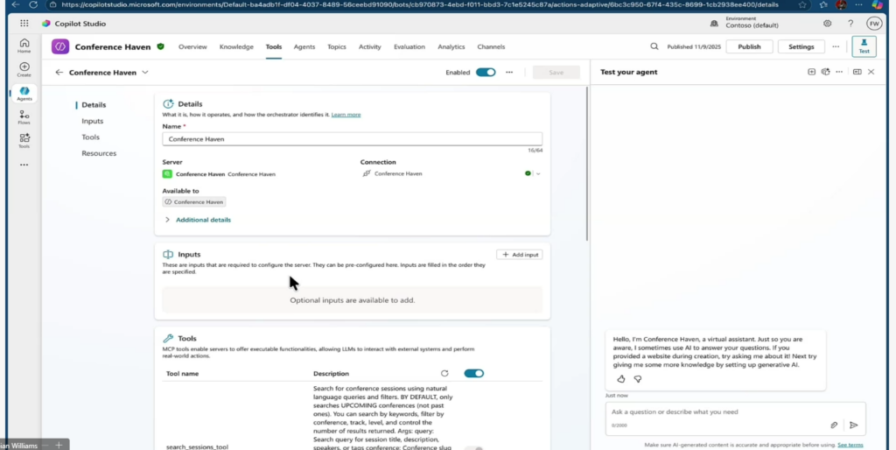Click the Settings button
Image resolution: width=896 pixels, height=450 pixels.
[801, 47]
